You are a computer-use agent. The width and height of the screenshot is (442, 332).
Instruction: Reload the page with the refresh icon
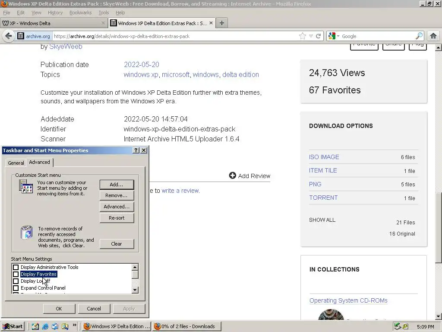tap(318, 36)
